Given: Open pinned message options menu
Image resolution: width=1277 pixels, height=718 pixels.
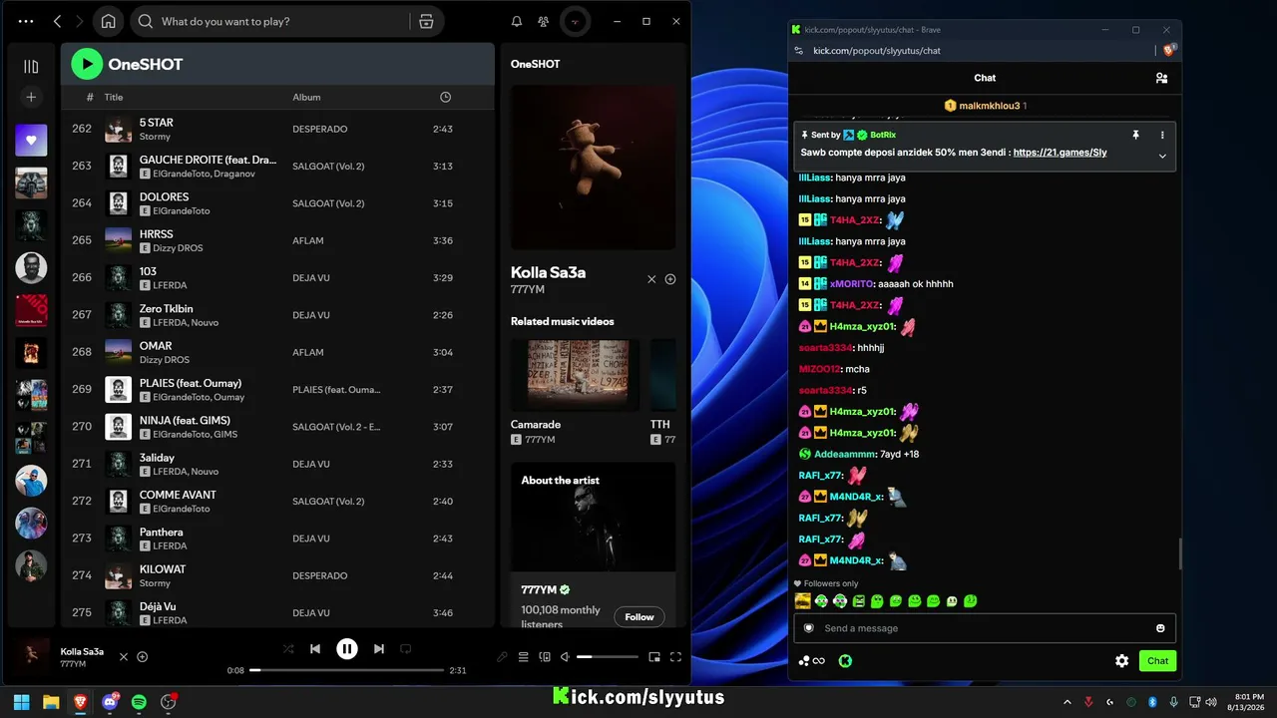Looking at the screenshot, I should click(x=1162, y=135).
